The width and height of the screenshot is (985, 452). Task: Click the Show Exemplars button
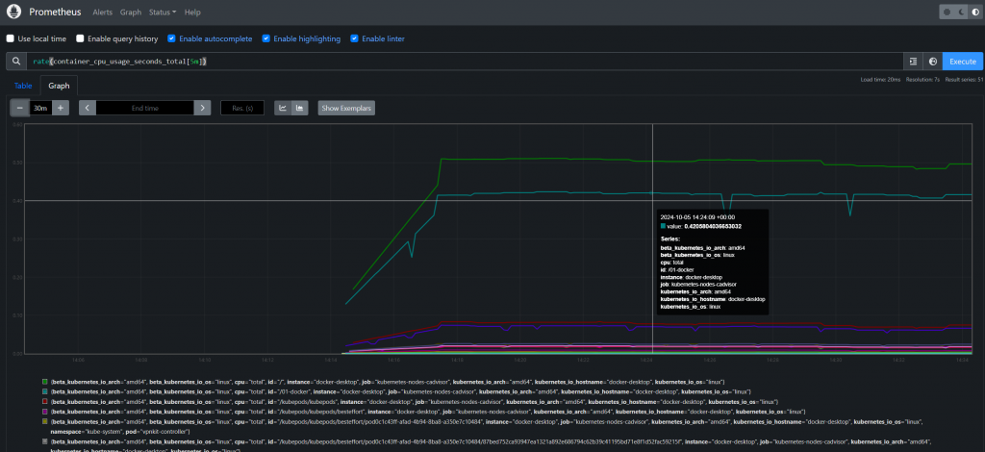pos(346,108)
